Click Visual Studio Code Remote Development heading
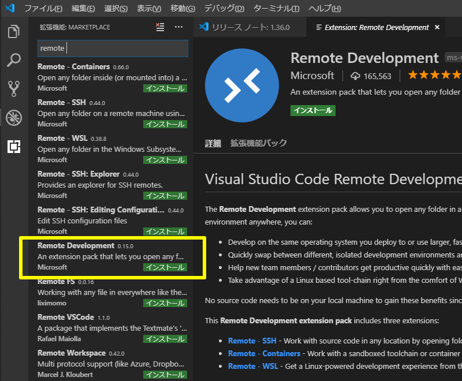Image resolution: width=462 pixels, height=381 pixels. pyautogui.click(x=333, y=179)
